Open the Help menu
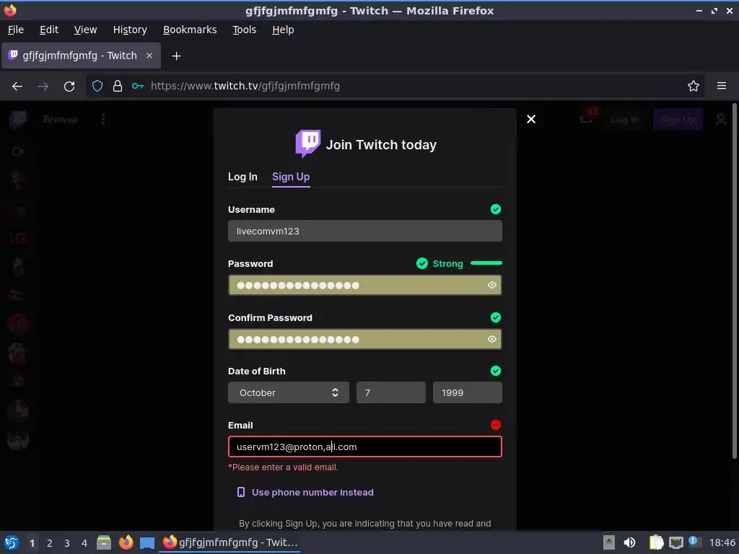Screen dimensions: 739x554 [x=283, y=30]
